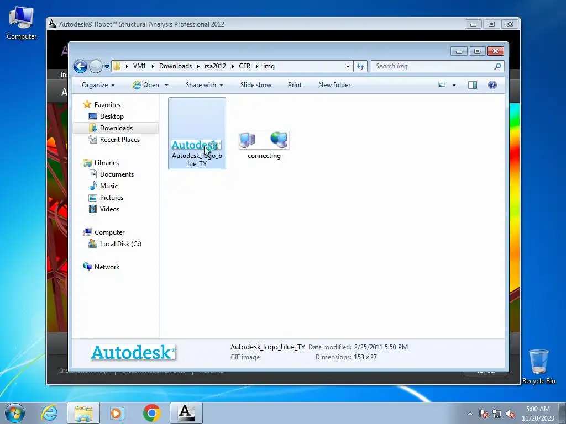Open Recent Places in Favorites

point(119,140)
